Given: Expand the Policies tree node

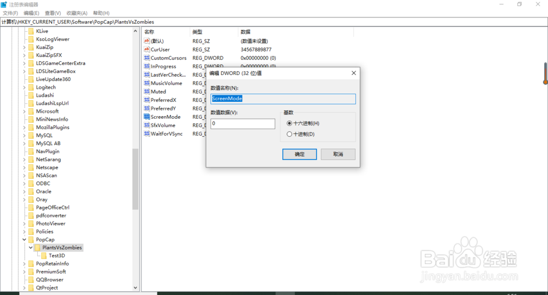Looking at the screenshot, I should point(25,232).
